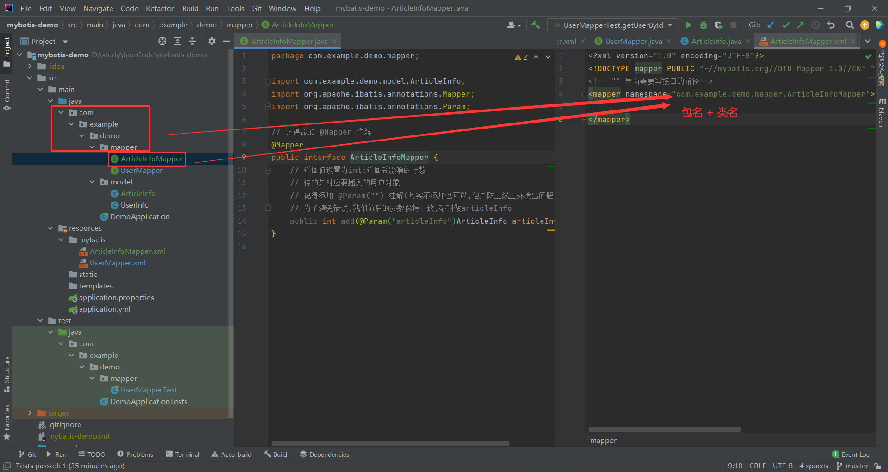
Task: Click the rollback undo arrow icon
Action: pyautogui.click(x=831, y=25)
